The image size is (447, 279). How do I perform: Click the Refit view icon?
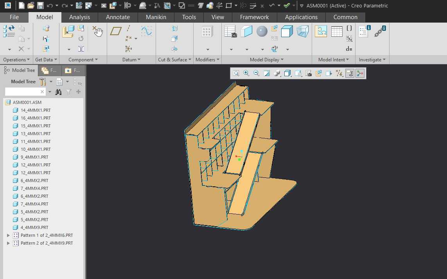(236, 73)
